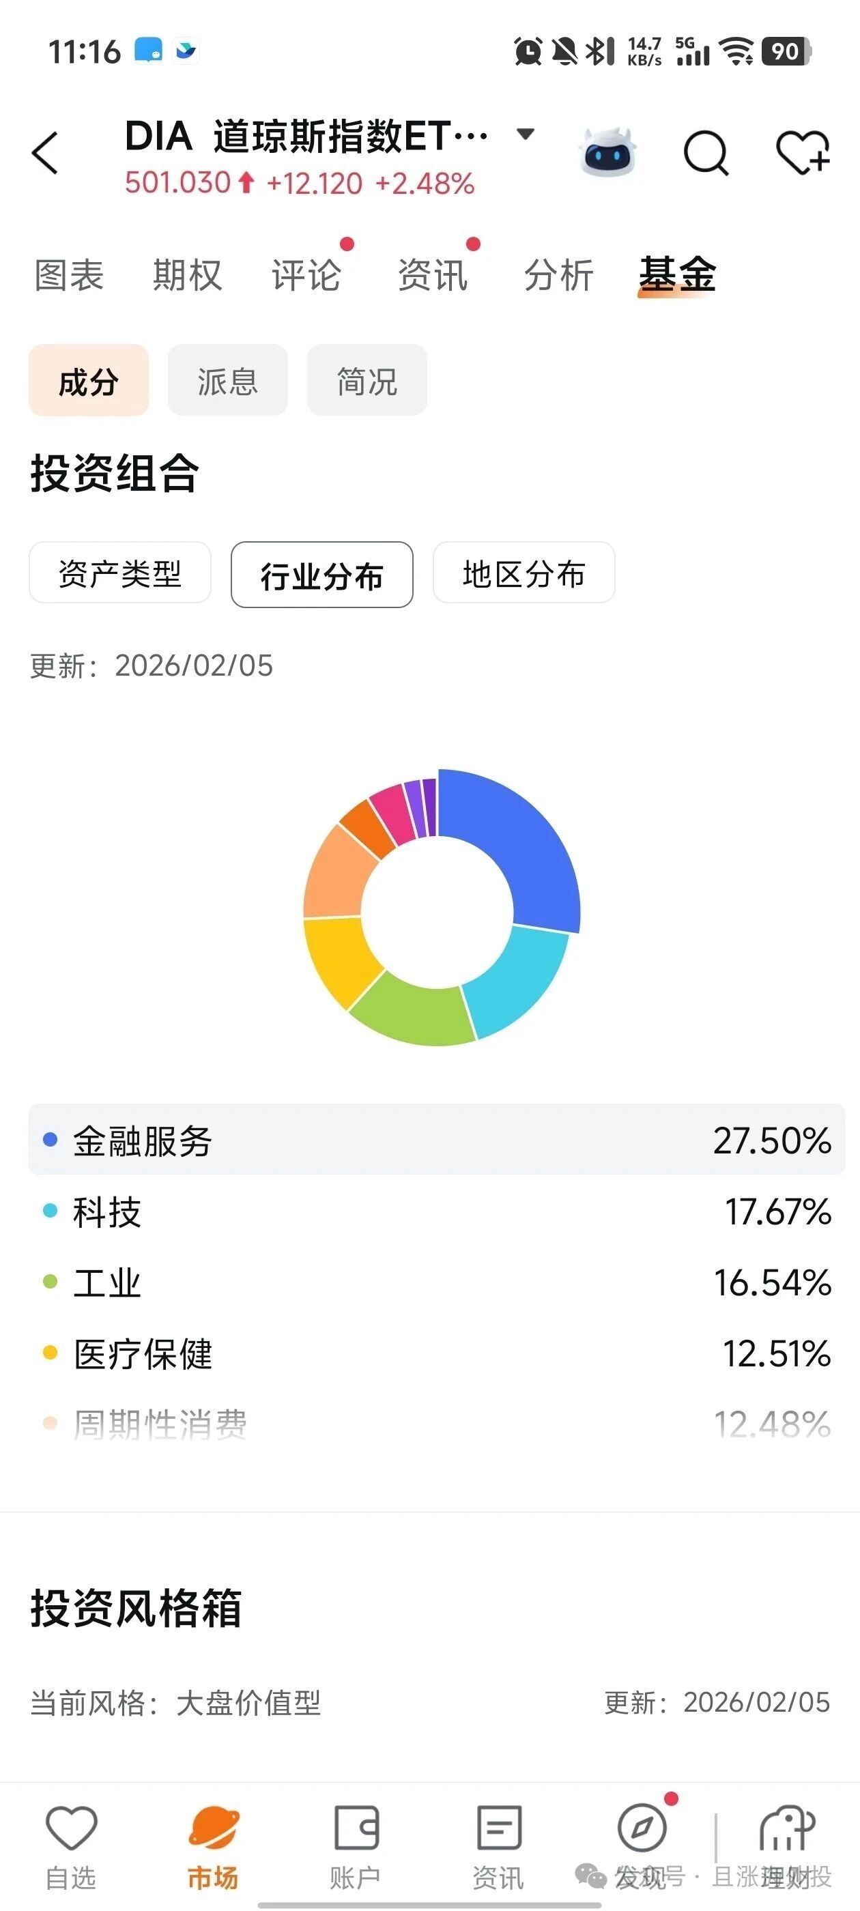Select the 行业分布 option
Viewport: 860px width, 1911px height.
click(x=322, y=575)
